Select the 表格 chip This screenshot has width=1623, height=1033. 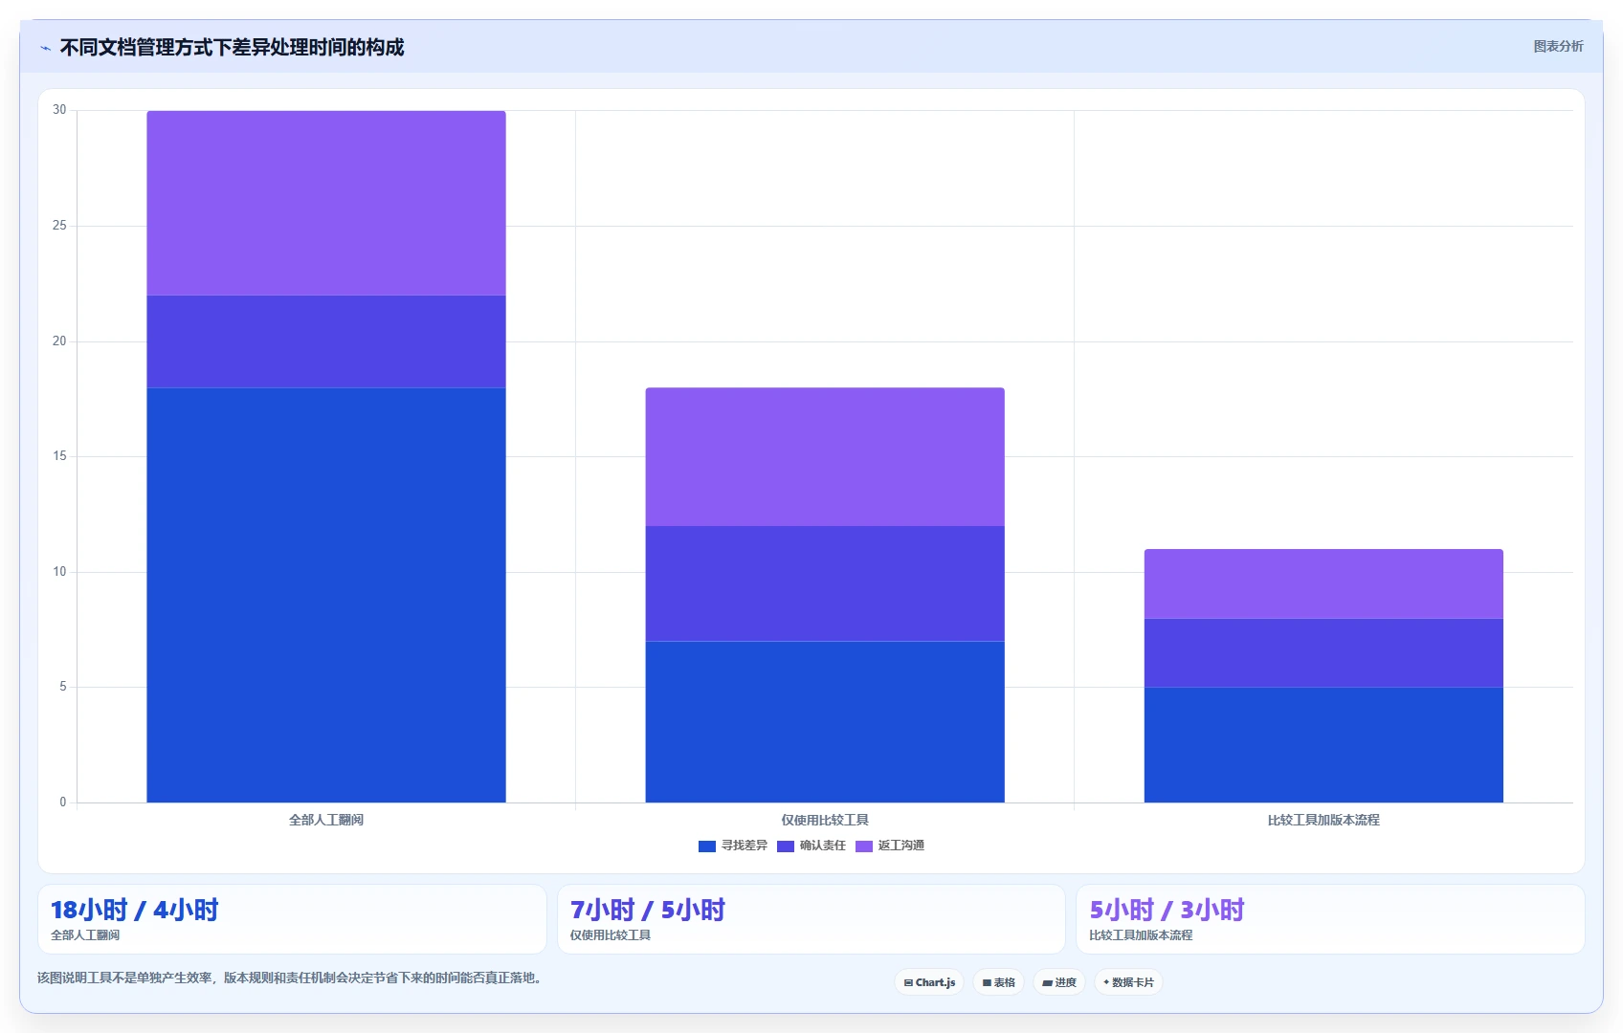[x=998, y=982]
